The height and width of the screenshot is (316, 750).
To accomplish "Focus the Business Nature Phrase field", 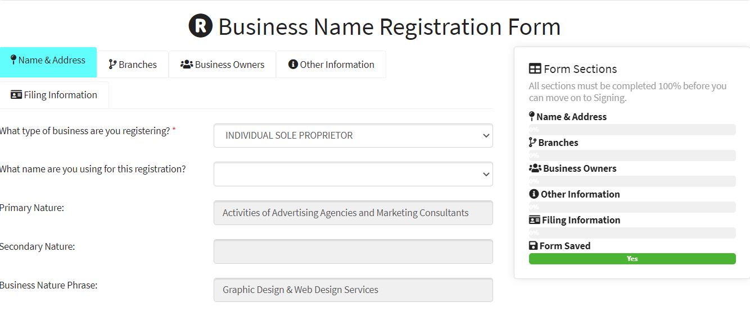I will coord(353,290).
